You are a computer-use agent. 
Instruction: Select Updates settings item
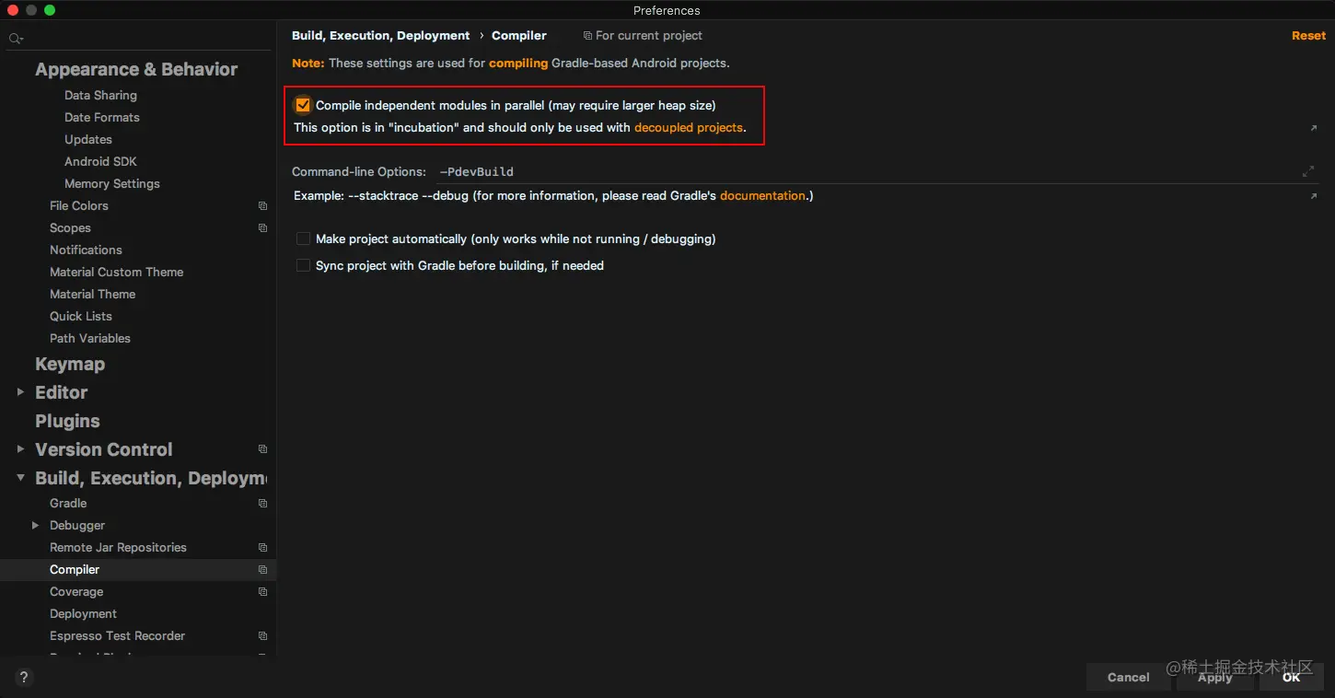click(88, 140)
